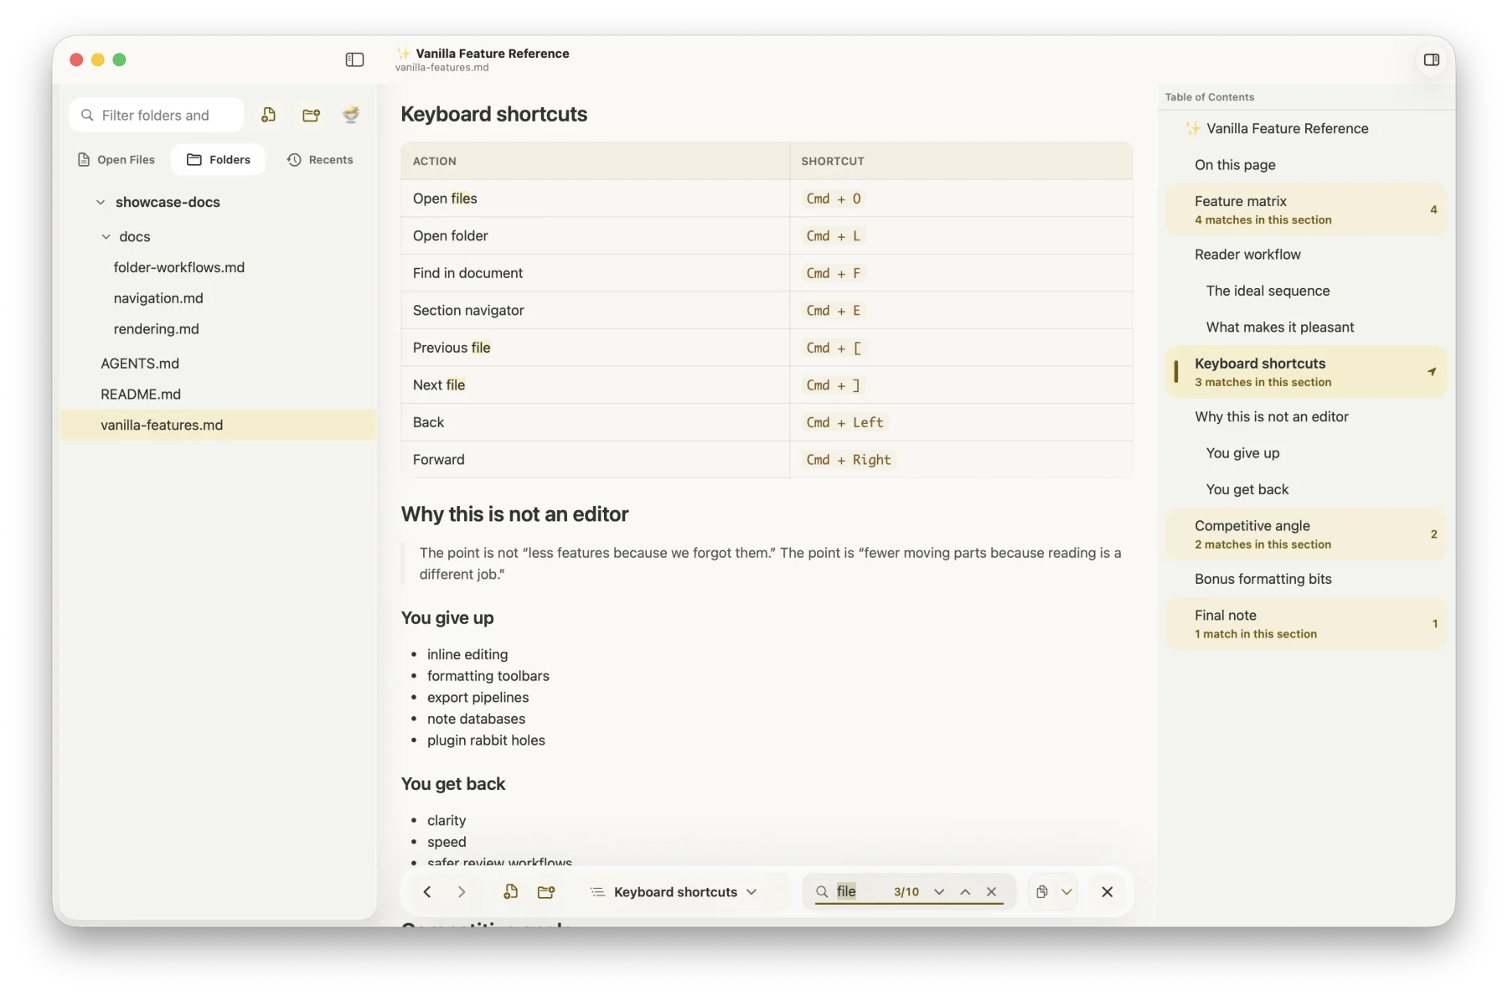The image size is (1508, 996).
Task: Click the open file icon beside filter
Action: tap(268, 115)
